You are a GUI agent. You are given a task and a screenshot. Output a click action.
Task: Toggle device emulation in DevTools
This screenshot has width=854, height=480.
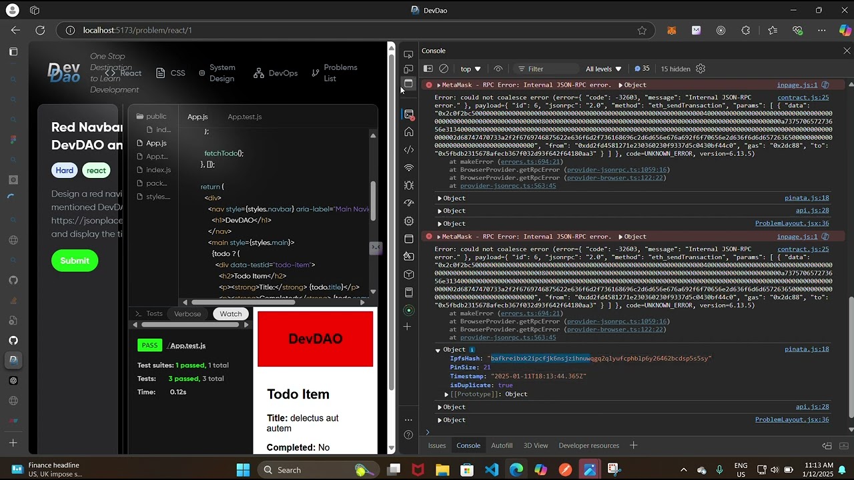pos(408,69)
